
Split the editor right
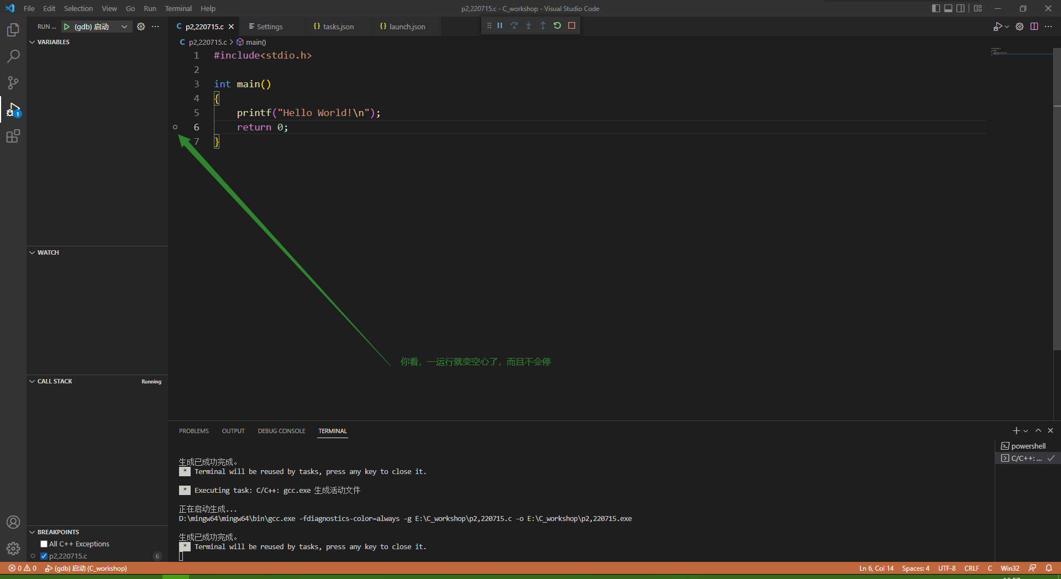point(1034,27)
